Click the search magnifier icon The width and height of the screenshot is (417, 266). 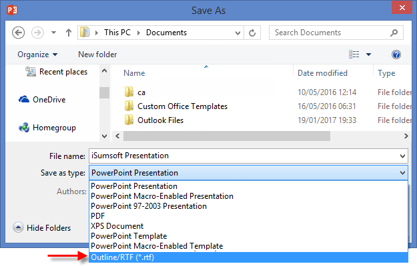click(x=398, y=33)
